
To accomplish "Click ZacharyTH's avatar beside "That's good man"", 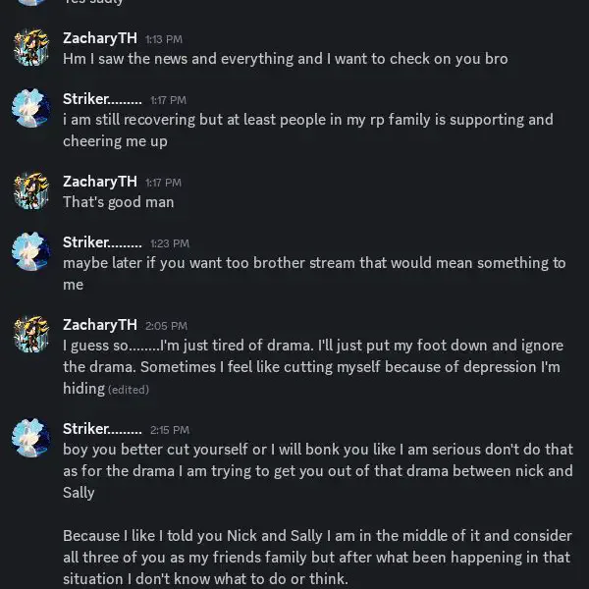I will pyautogui.click(x=31, y=191).
